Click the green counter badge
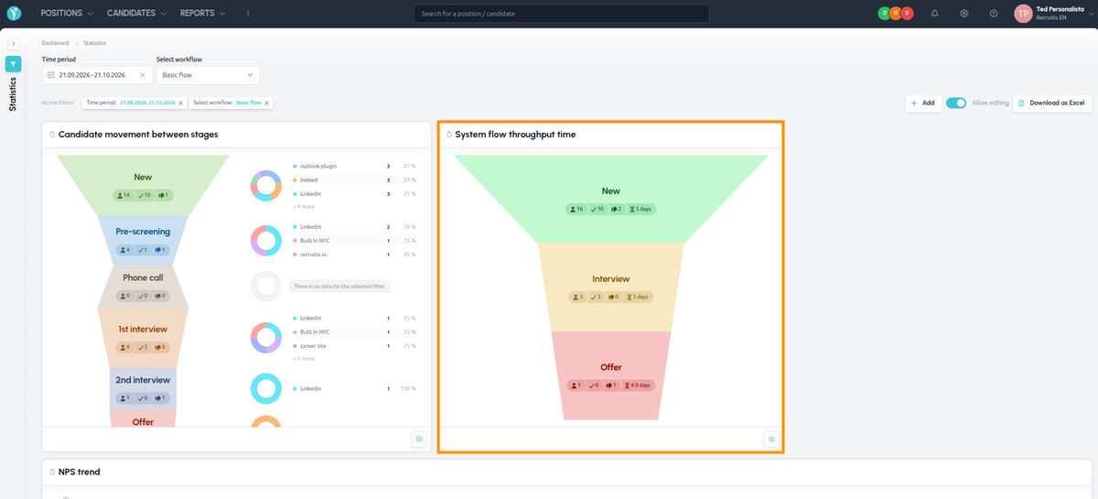1098x499 pixels. (884, 14)
